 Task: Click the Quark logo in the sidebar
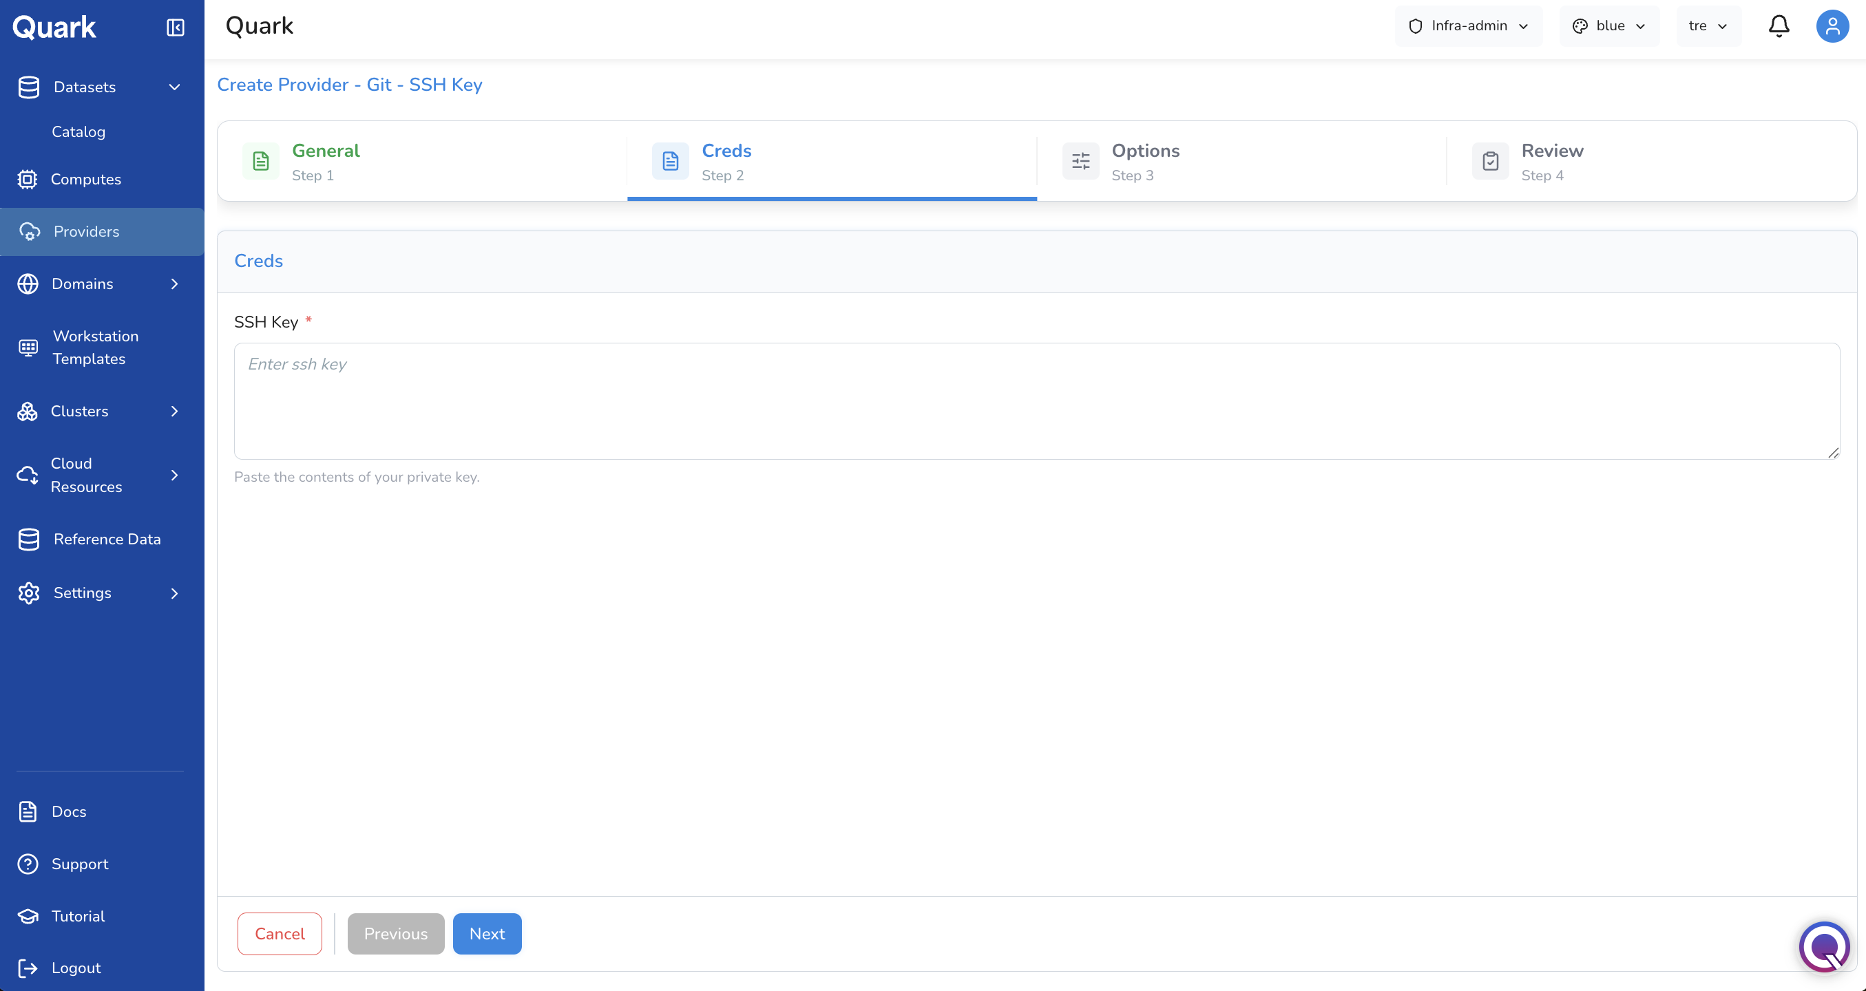[x=54, y=28]
